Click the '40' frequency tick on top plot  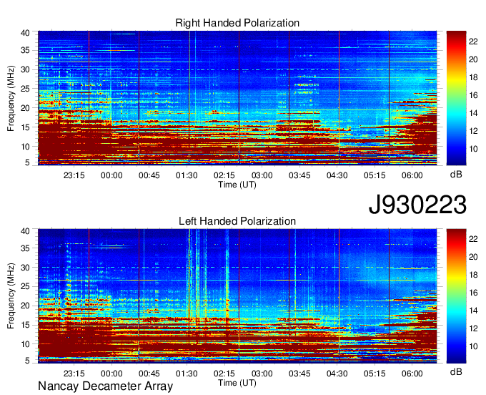point(25,33)
